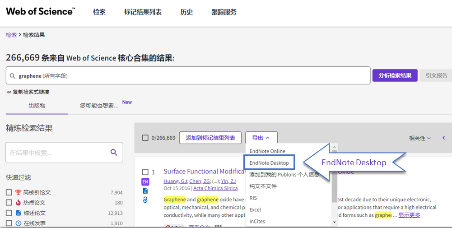This screenshot has width=452, height=228.
Task: Check the 在线发表 filter checkbox
Action: 9,223
